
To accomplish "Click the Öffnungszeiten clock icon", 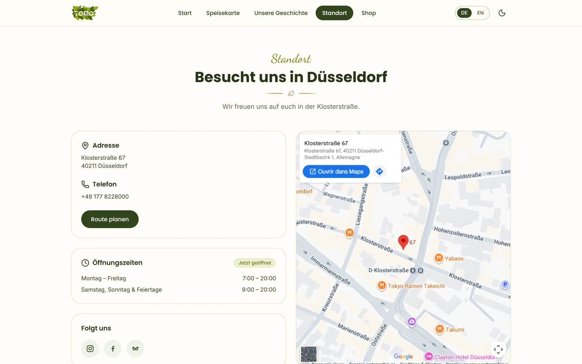I will tap(85, 263).
